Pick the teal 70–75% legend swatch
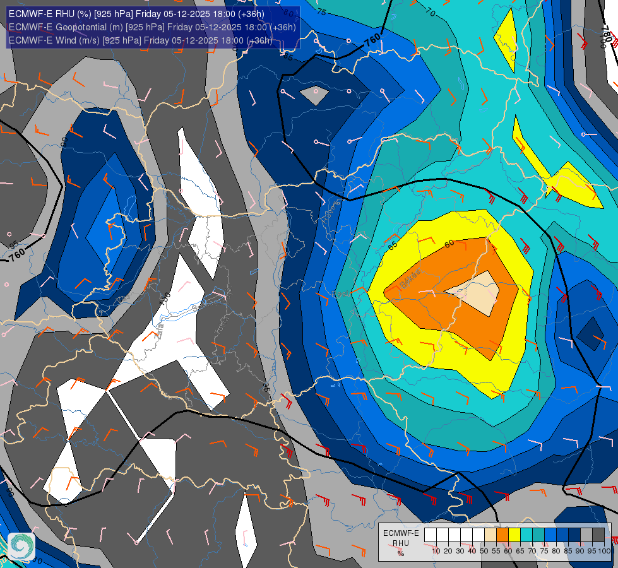Viewport: 618px width, 568px height. [538, 535]
